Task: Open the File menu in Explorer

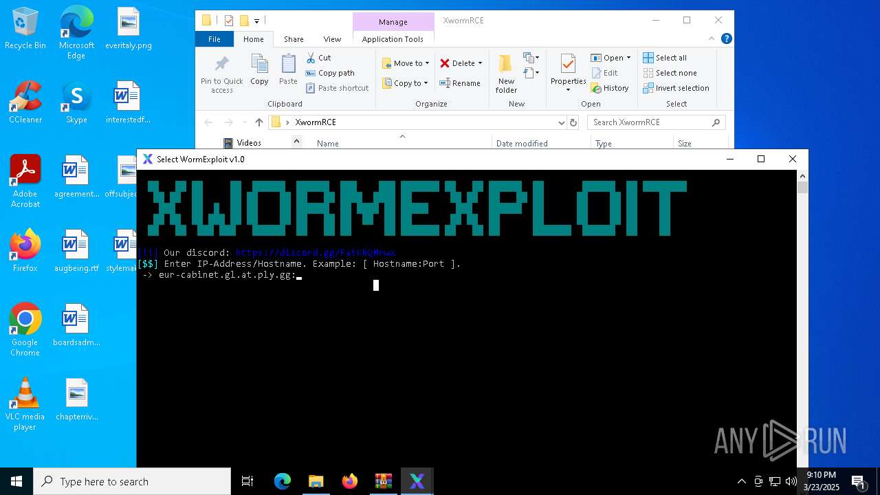Action: click(214, 39)
